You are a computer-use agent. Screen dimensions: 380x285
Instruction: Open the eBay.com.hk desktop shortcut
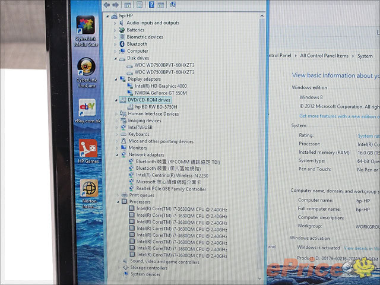87,109
